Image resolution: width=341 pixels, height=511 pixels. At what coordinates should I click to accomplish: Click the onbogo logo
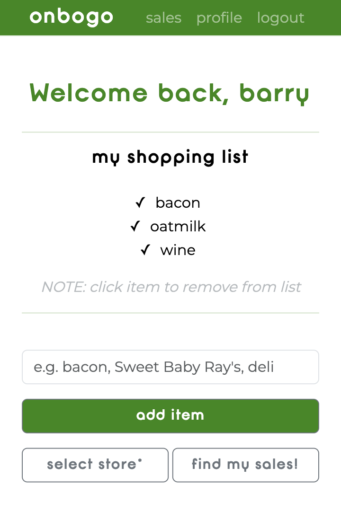click(71, 18)
